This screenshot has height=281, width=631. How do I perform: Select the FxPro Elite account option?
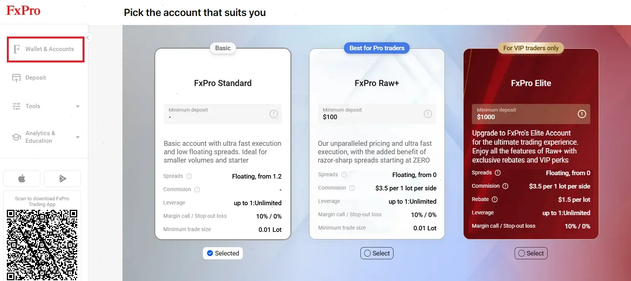tap(531, 253)
